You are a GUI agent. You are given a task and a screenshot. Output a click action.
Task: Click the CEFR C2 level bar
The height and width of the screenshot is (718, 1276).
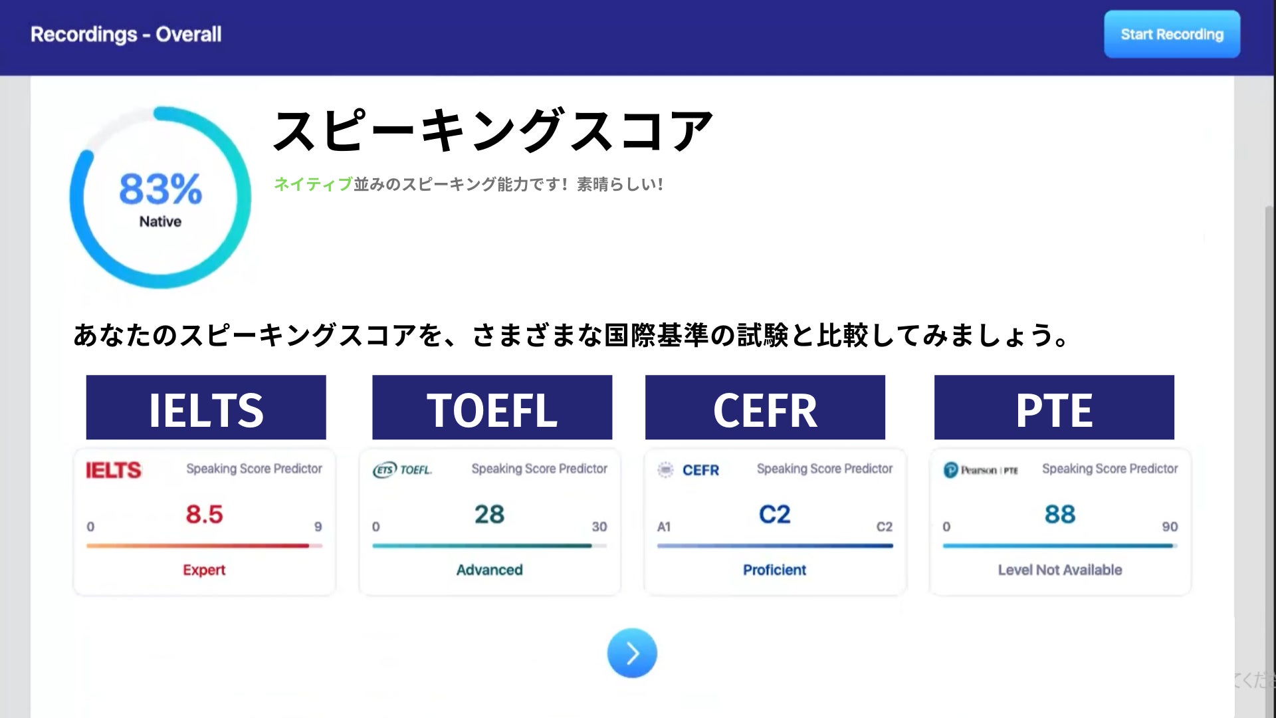(775, 546)
